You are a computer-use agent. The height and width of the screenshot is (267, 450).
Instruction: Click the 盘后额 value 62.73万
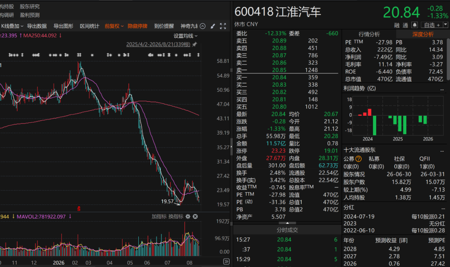coord(328,165)
